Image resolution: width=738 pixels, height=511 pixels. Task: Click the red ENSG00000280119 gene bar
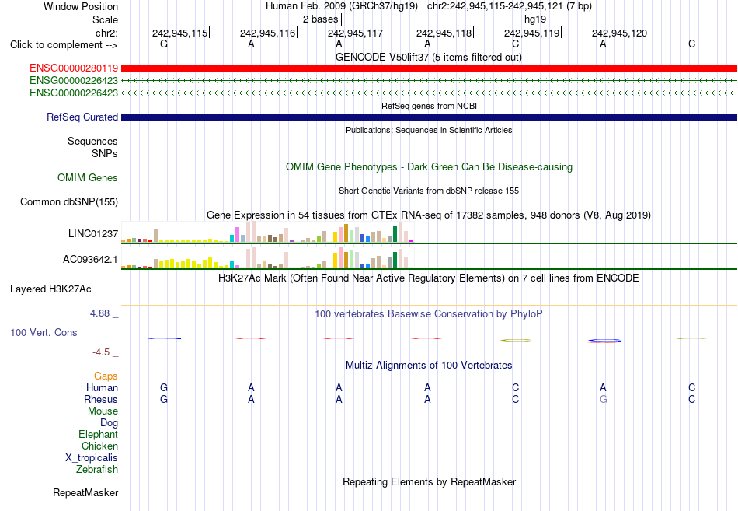point(430,68)
